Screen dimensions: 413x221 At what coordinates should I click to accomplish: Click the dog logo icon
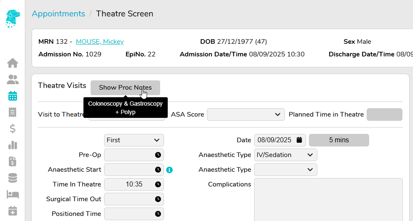pyautogui.click(x=12, y=19)
